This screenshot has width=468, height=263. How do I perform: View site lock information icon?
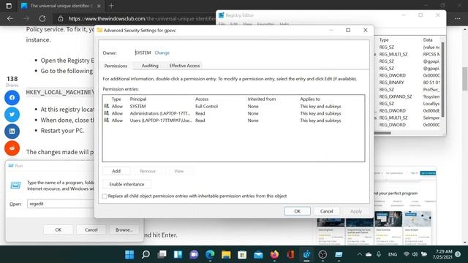[x=61, y=18]
